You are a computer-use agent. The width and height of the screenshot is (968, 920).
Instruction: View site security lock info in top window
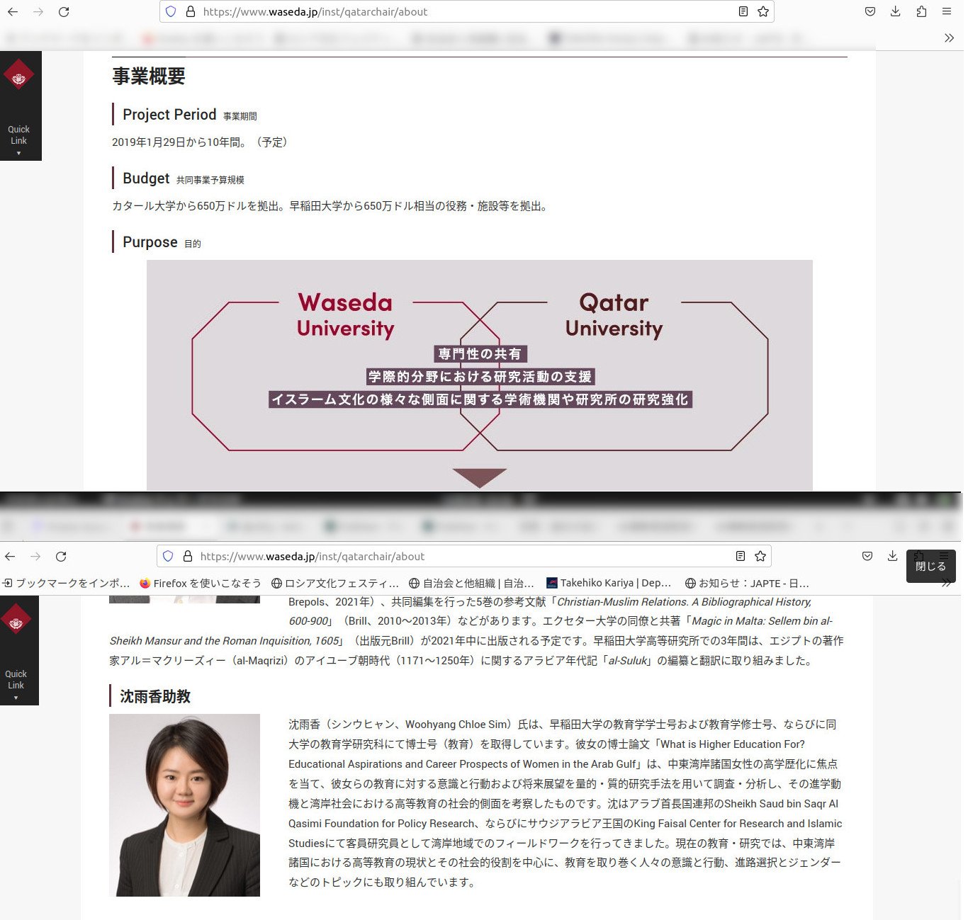(190, 11)
